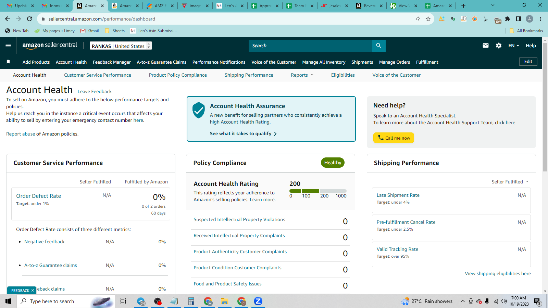Click the bookmark flag icon beside Add Products

pyautogui.click(x=8, y=62)
